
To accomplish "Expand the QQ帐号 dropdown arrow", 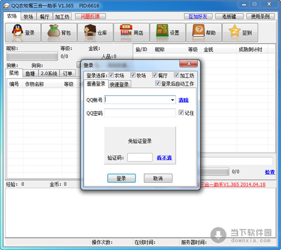I will 172,100.
